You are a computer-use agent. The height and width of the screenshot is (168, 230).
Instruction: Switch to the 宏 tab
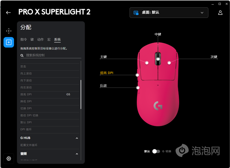[x=49, y=39]
